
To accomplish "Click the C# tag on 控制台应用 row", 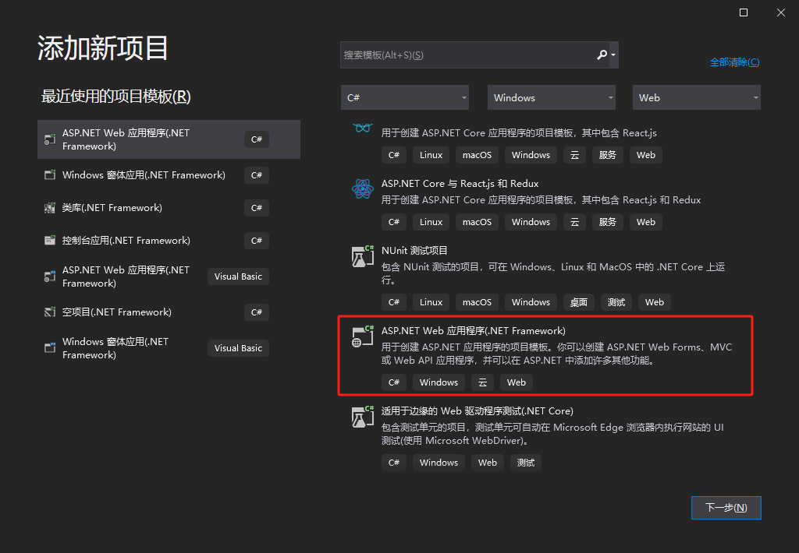I will pyautogui.click(x=256, y=240).
